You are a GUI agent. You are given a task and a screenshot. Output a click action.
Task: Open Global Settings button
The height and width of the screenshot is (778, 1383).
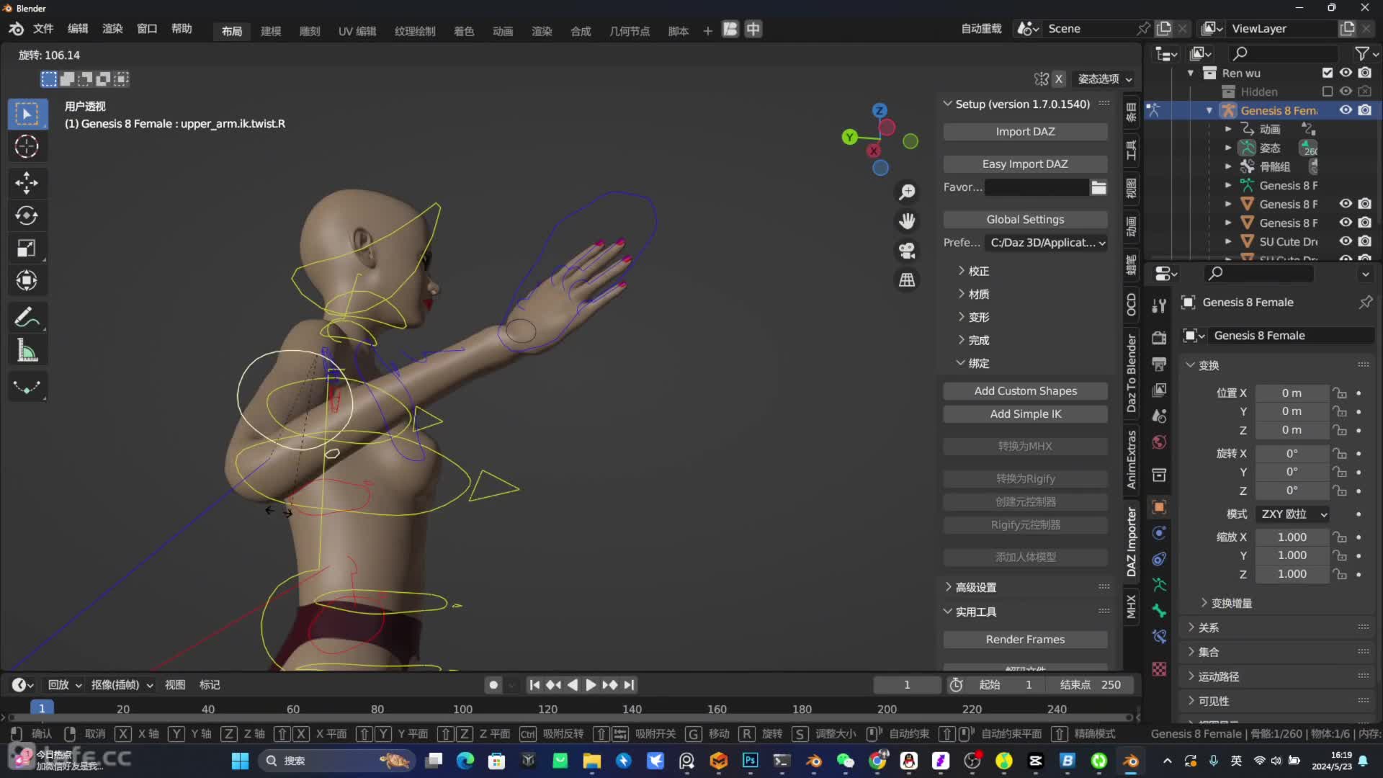click(x=1025, y=220)
